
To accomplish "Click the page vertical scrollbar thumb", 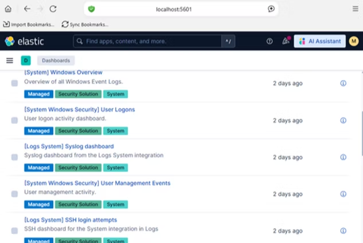I will [x=362, y=134].
